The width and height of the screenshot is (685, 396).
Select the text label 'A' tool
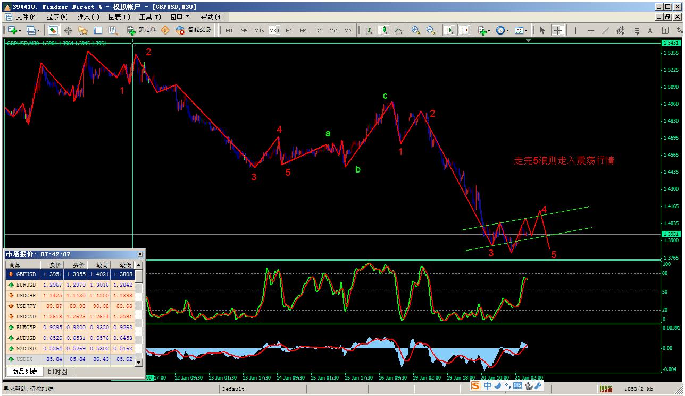click(650, 30)
